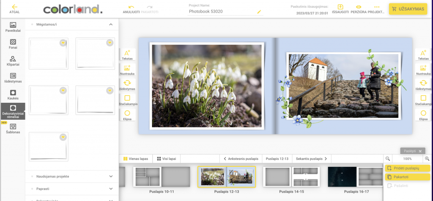This screenshot has height=201, width=433.
Task: Hide page strip with Paslėpti button
Action: click(x=413, y=151)
